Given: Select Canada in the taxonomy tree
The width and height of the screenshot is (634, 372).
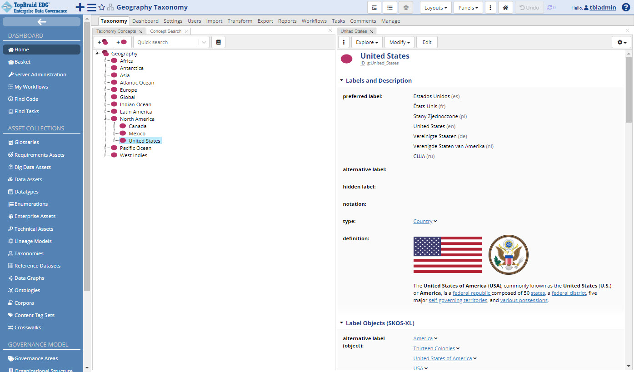Looking at the screenshot, I should coord(137,126).
